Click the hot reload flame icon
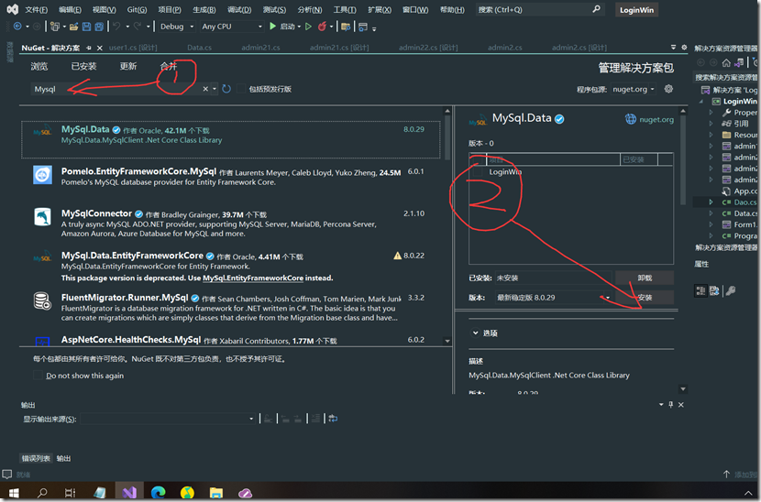761x502 pixels. click(x=322, y=27)
